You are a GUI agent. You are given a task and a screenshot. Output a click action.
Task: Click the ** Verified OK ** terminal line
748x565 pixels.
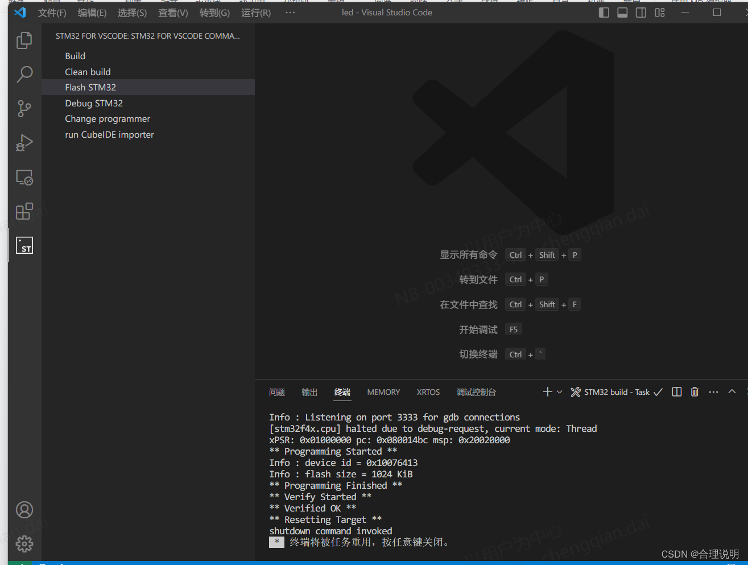pyautogui.click(x=313, y=508)
